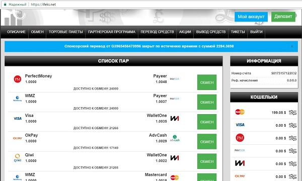Click the ИНФОРМАЦИЯ panel header
This screenshot has height=181, width=302.
pyautogui.click(x=264, y=61)
